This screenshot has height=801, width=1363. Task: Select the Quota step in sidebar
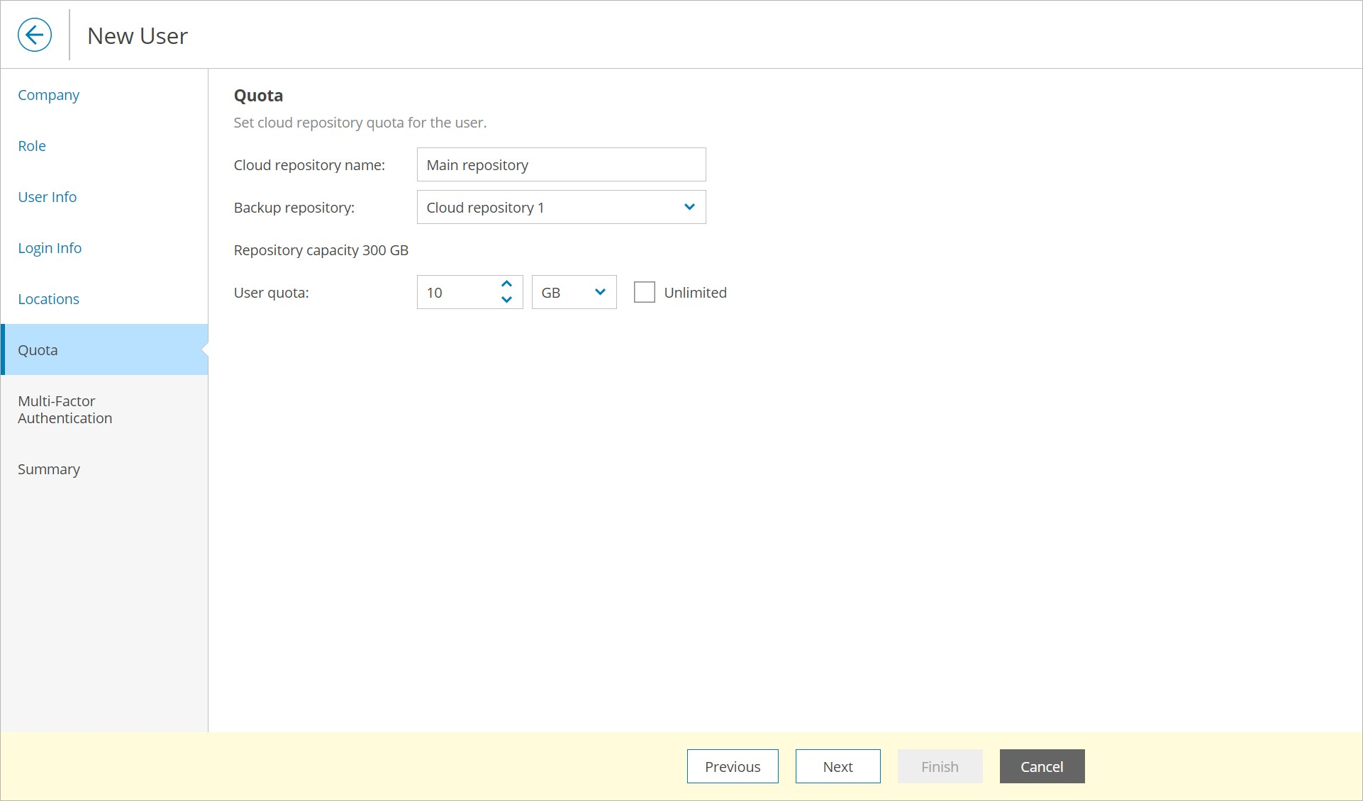[x=38, y=350]
